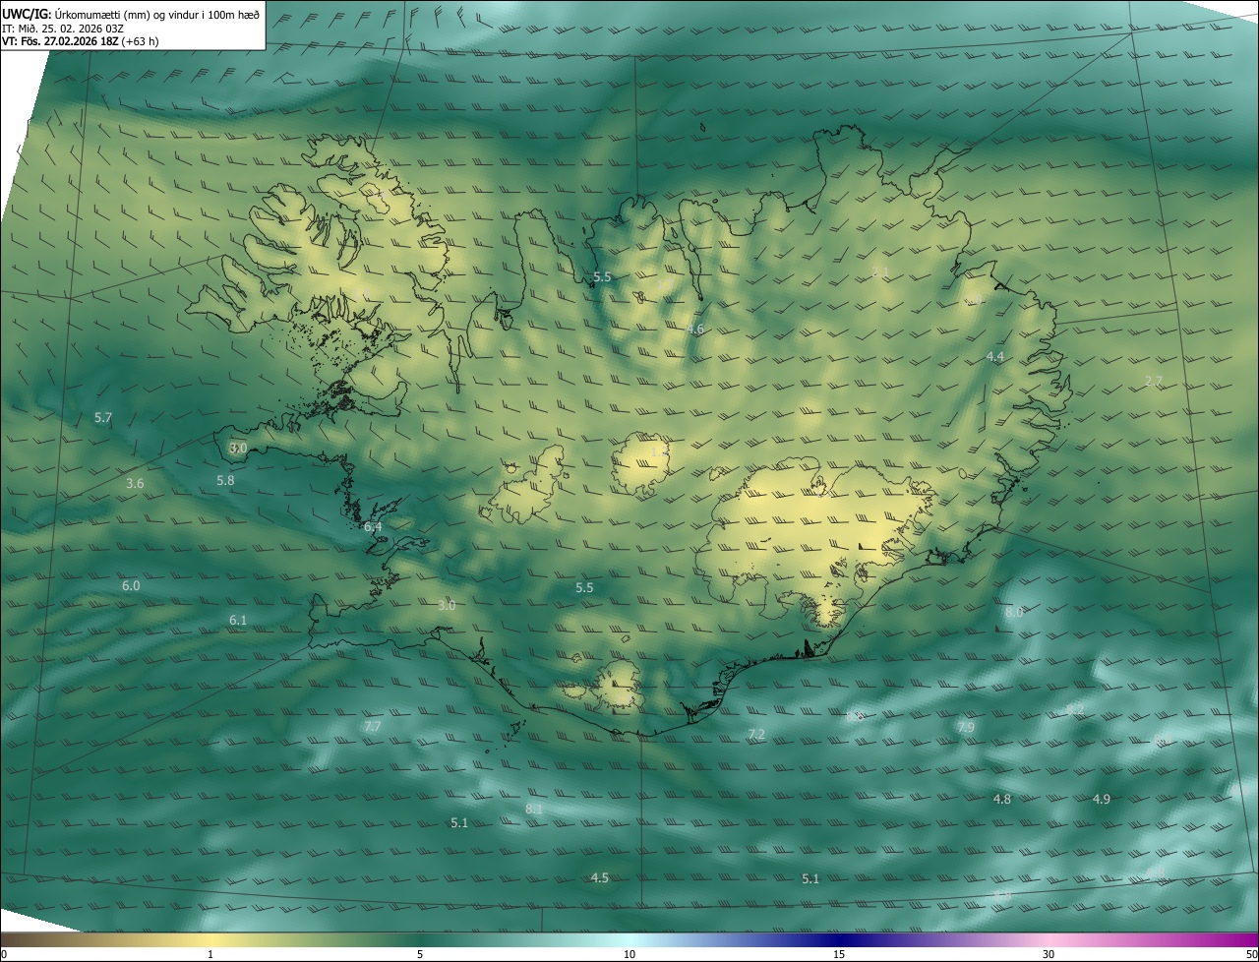Click the 6.1 precipitation value
Image resolution: width=1259 pixels, height=962 pixels.
tap(238, 621)
